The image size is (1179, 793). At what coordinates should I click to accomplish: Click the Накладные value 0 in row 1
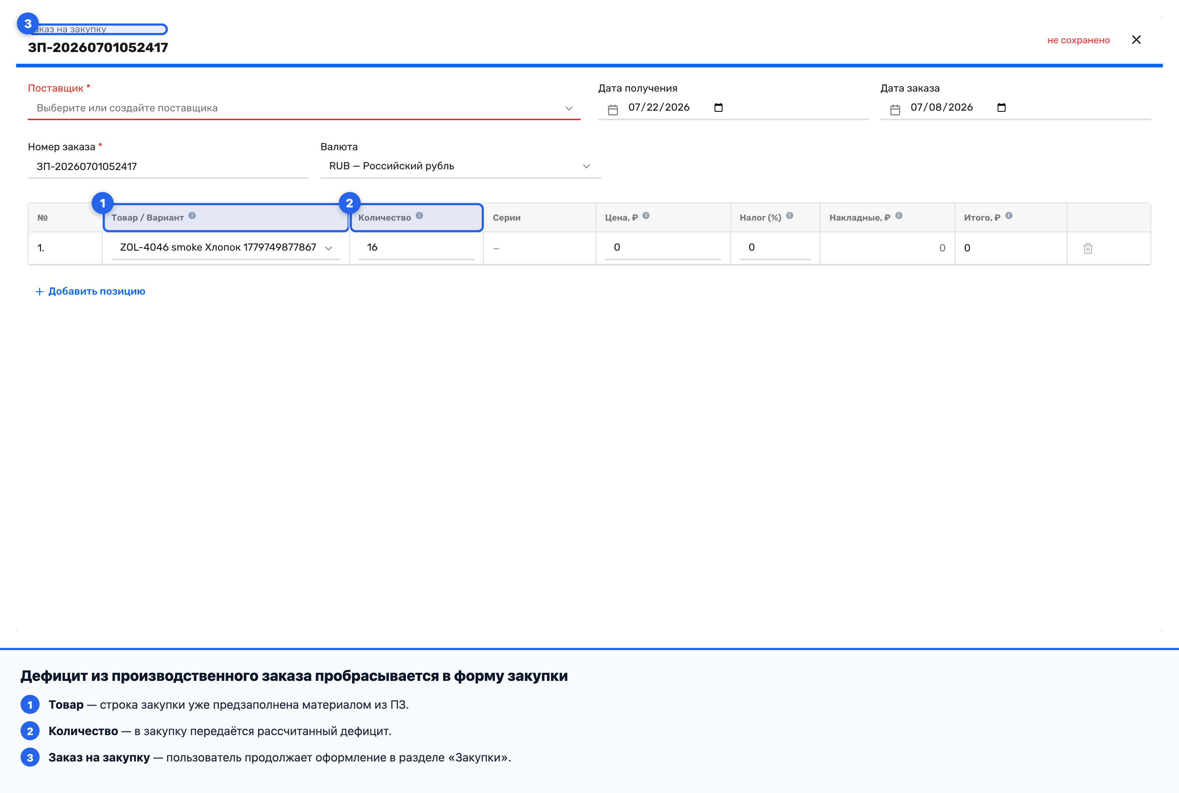pos(942,248)
